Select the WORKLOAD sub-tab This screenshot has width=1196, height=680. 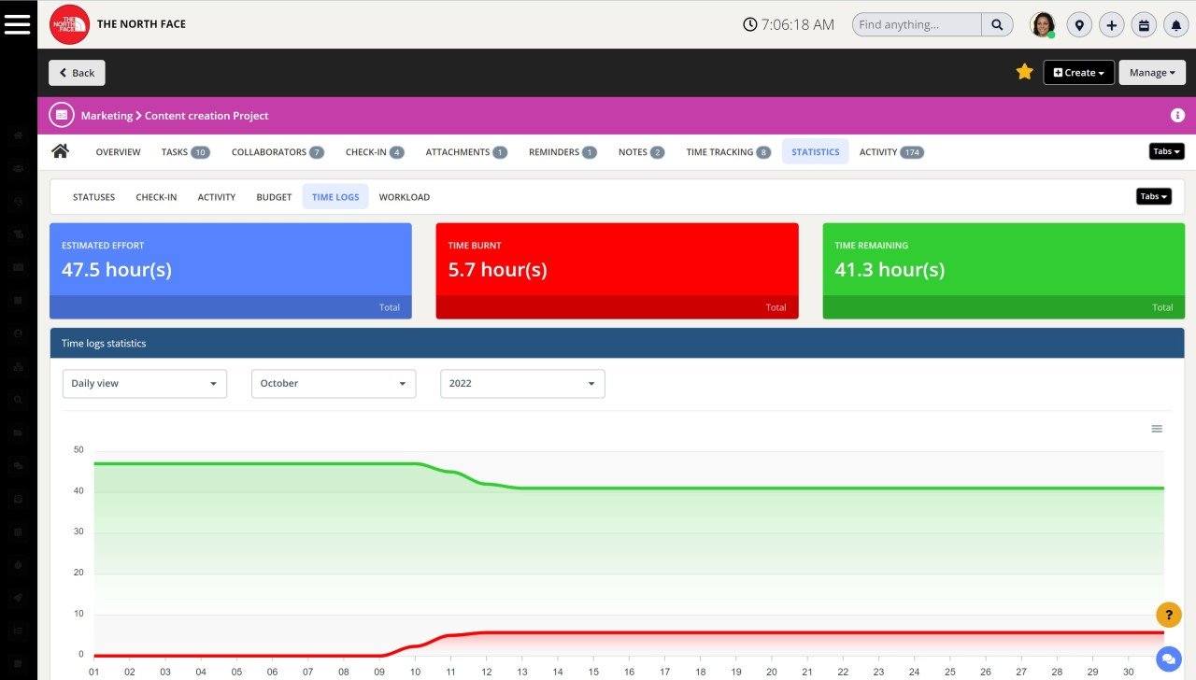(x=405, y=196)
